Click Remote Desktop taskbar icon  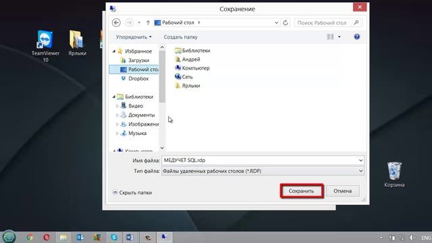pos(164,237)
